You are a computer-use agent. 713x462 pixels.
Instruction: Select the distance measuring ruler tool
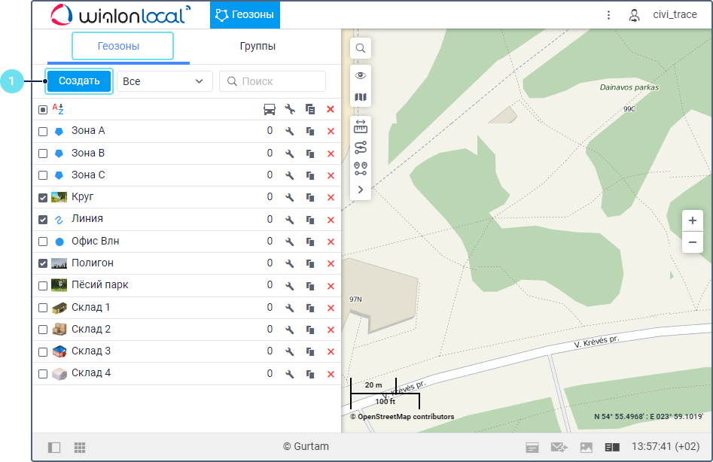click(x=360, y=126)
